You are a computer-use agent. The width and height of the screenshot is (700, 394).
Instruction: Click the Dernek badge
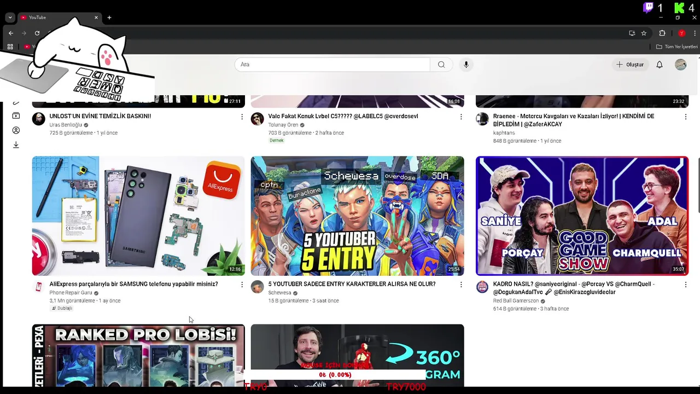[x=277, y=141]
